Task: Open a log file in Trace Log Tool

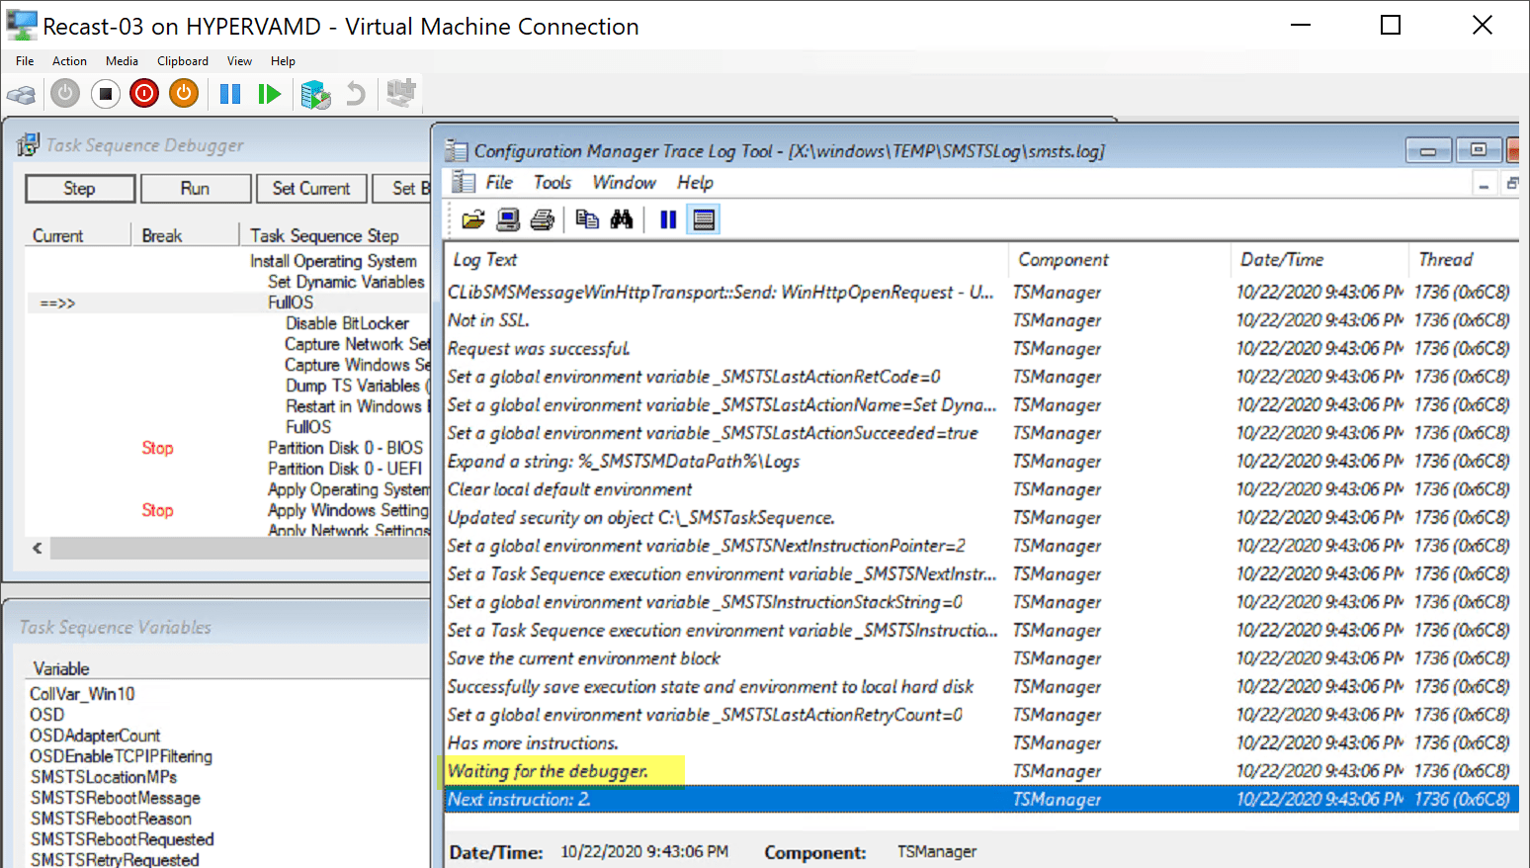Action: click(x=472, y=218)
